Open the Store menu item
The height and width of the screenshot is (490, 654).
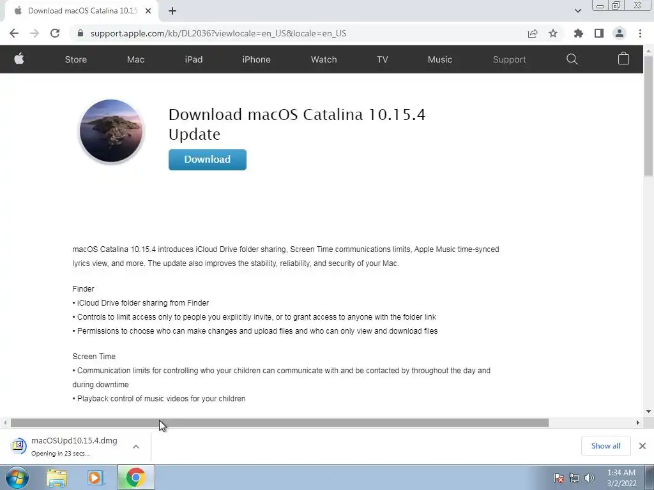point(76,59)
